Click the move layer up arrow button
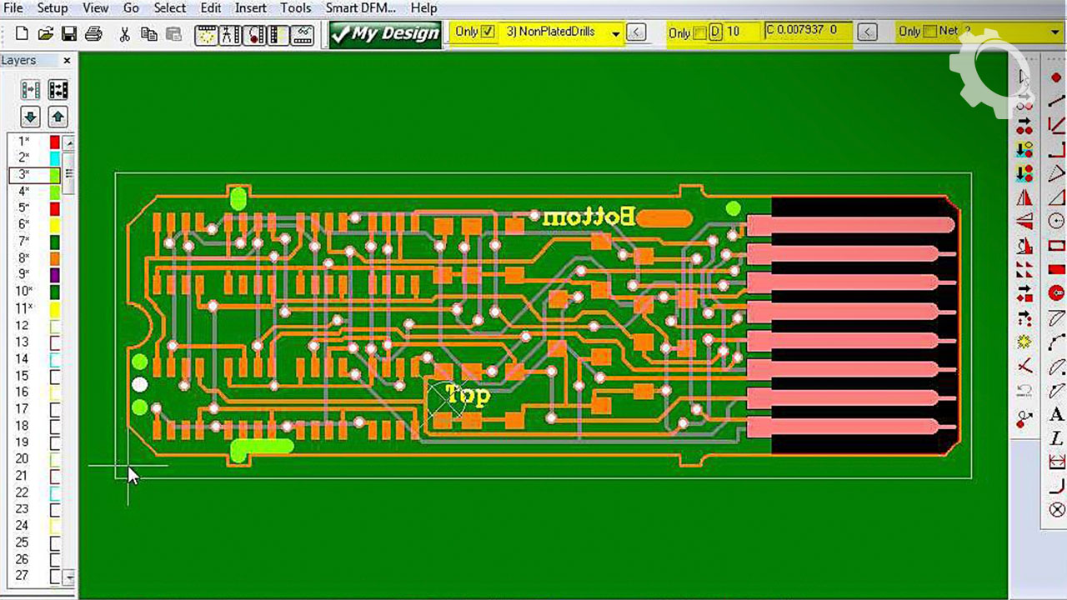This screenshot has height=600, width=1067. [x=58, y=117]
